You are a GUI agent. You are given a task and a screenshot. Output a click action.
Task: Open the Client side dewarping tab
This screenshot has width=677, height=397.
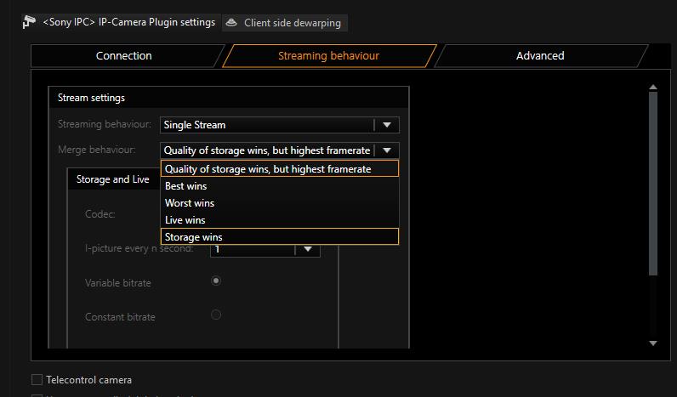285,23
